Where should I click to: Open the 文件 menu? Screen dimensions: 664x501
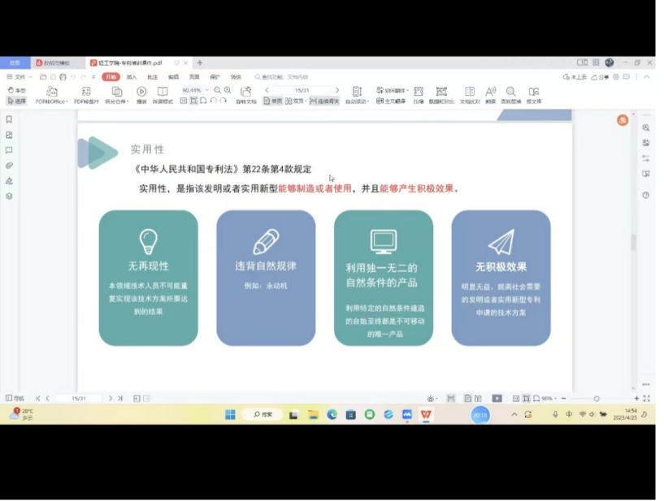[x=16, y=77]
